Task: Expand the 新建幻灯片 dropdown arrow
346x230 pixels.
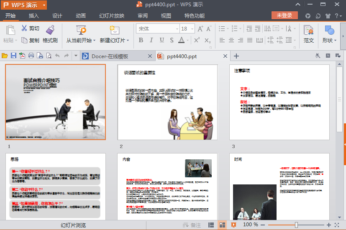Action: (x=128, y=41)
